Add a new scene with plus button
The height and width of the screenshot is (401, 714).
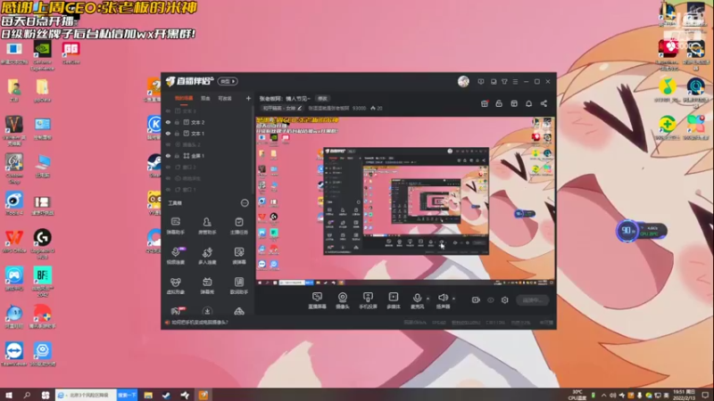click(248, 98)
